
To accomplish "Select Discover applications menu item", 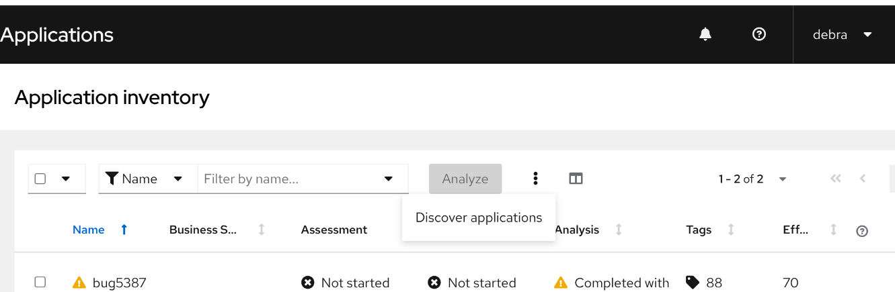I will tap(478, 217).
